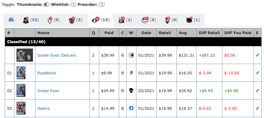Switch to the Transformers tab with 2 items
This screenshot has width=264, height=118.
75,20
